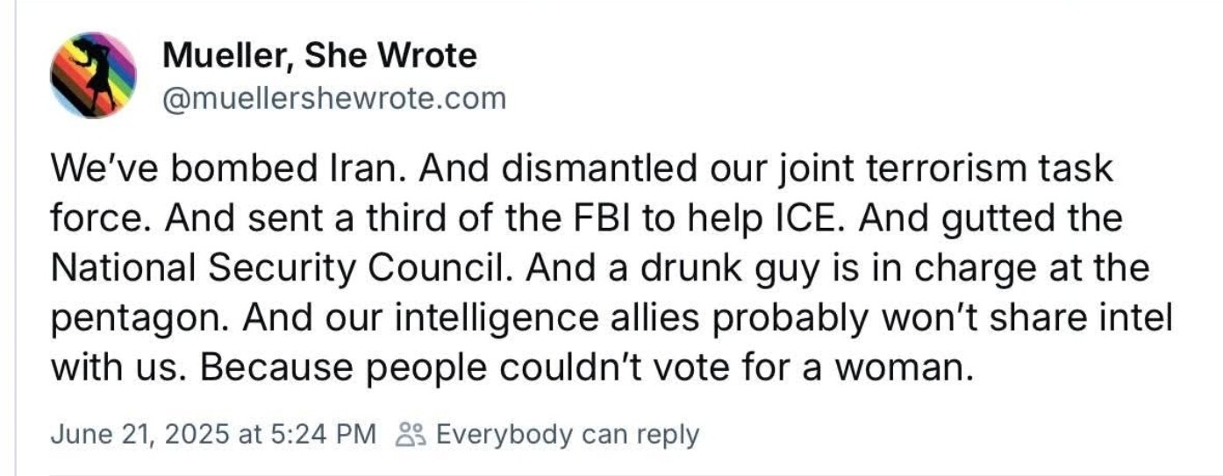Screen dimensions: 1223x476
Task: Open the Mueller, She Wrote display name
Action: click(x=320, y=56)
